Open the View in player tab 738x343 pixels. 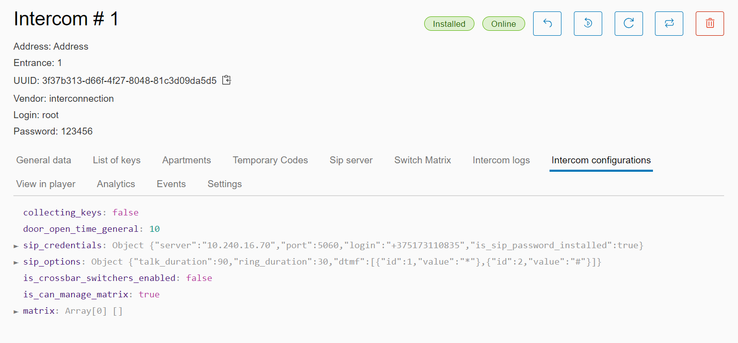coord(46,184)
